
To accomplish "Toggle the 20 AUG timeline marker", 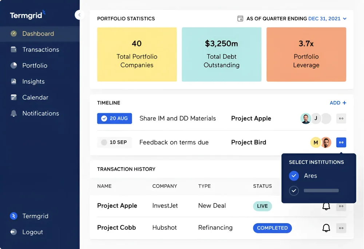I will [x=114, y=119].
